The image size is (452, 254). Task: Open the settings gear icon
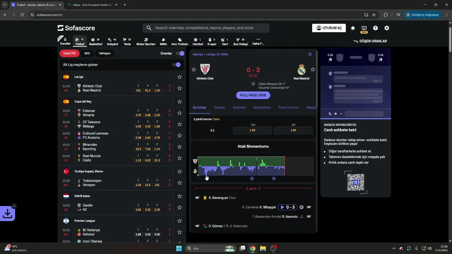pyautogui.click(x=387, y=28)
